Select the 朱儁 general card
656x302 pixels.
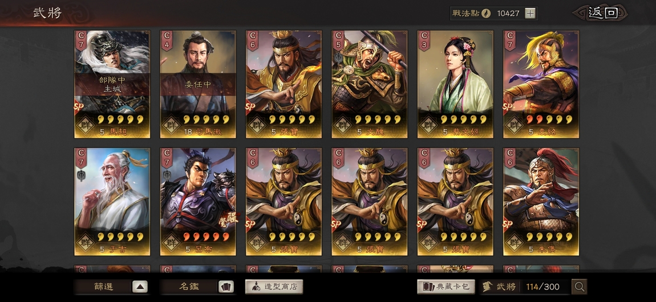coord(541,201)
